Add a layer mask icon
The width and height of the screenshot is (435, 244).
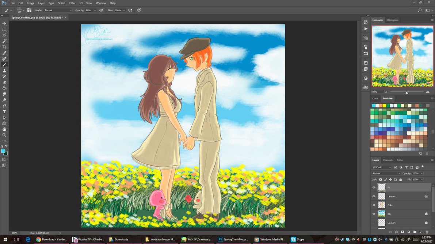tap(402, 232)
